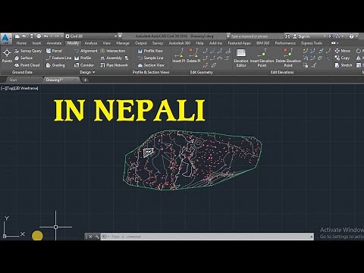Click the Undo arrow in quick access toolbar
The height and width of the screenshot is (273, 364).
point(46,36)
